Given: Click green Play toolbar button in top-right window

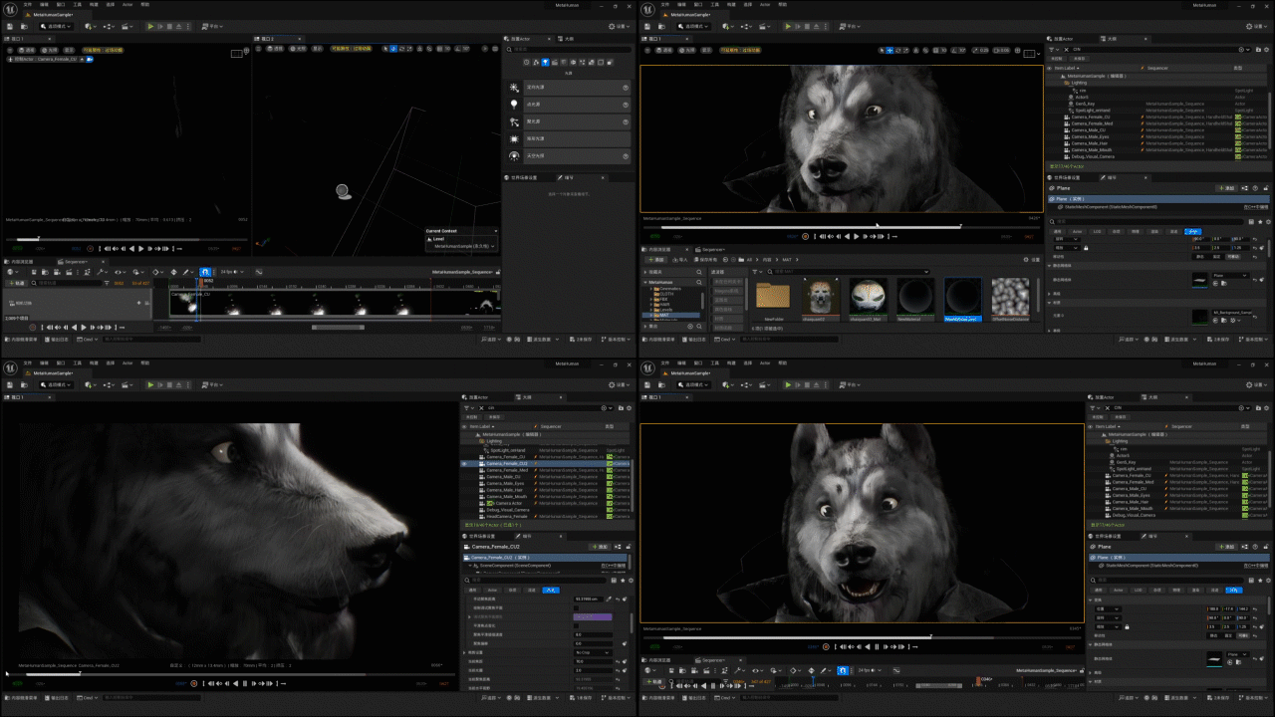Looking at the screenshot, I should (x=788, y=26).
